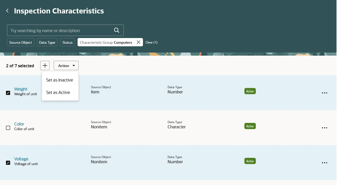Open the Color row more options
The image size is (337, 185).
(324, 128)
